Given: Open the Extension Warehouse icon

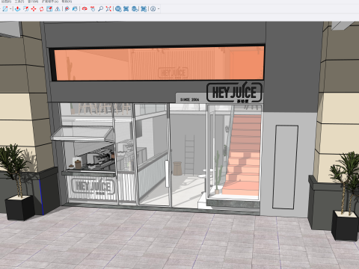Looking at the screenshot, I should (x=126, y=9).
